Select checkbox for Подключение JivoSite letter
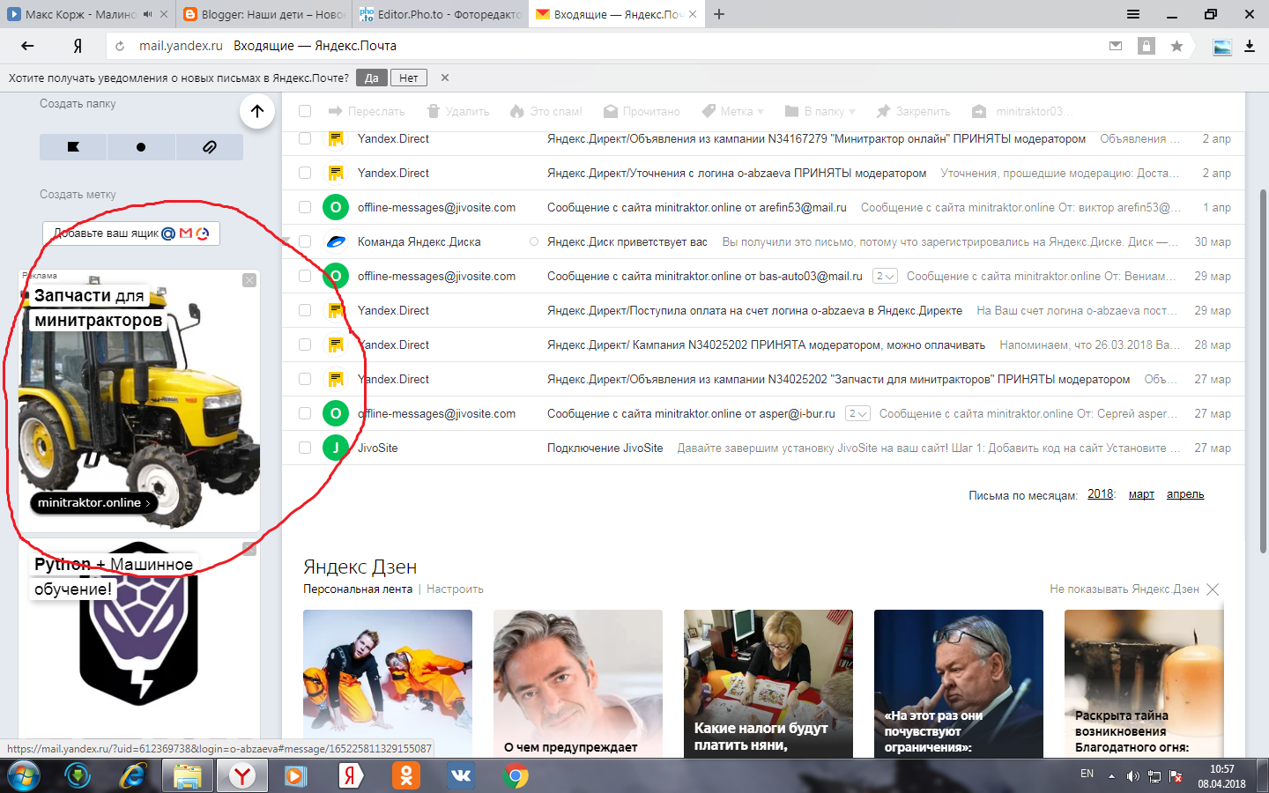The image size is (1269, 793). point(305,448)
